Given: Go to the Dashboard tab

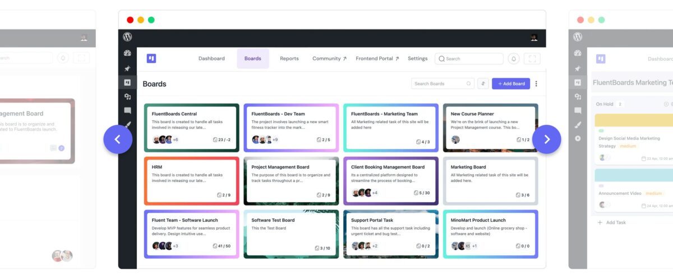Looking at the screenshot, I should click(x=211, y=59).
